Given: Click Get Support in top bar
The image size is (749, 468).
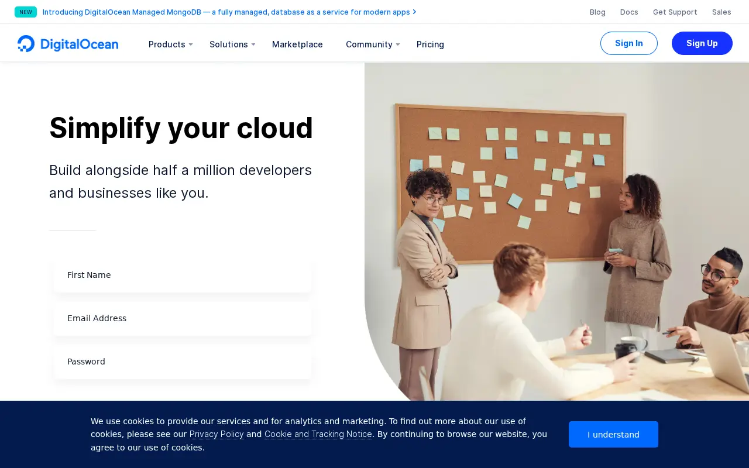Looking at the screenshot, I should [x=675, y=12].
